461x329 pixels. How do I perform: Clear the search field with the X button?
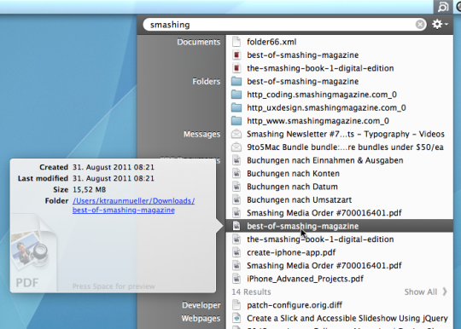pos(420,25)
